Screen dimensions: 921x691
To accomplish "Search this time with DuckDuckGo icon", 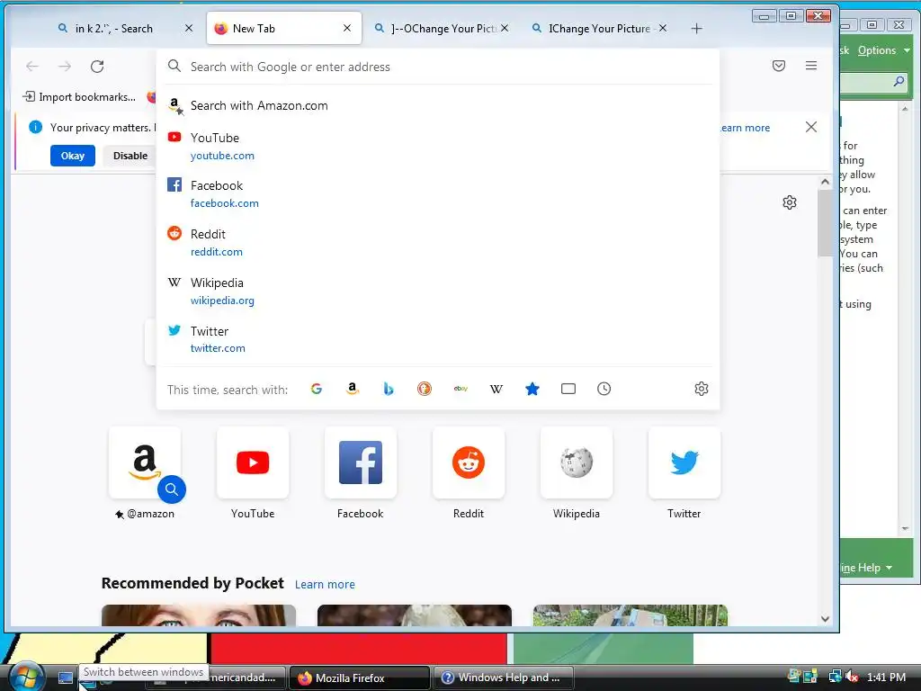I will coord(425,389).
